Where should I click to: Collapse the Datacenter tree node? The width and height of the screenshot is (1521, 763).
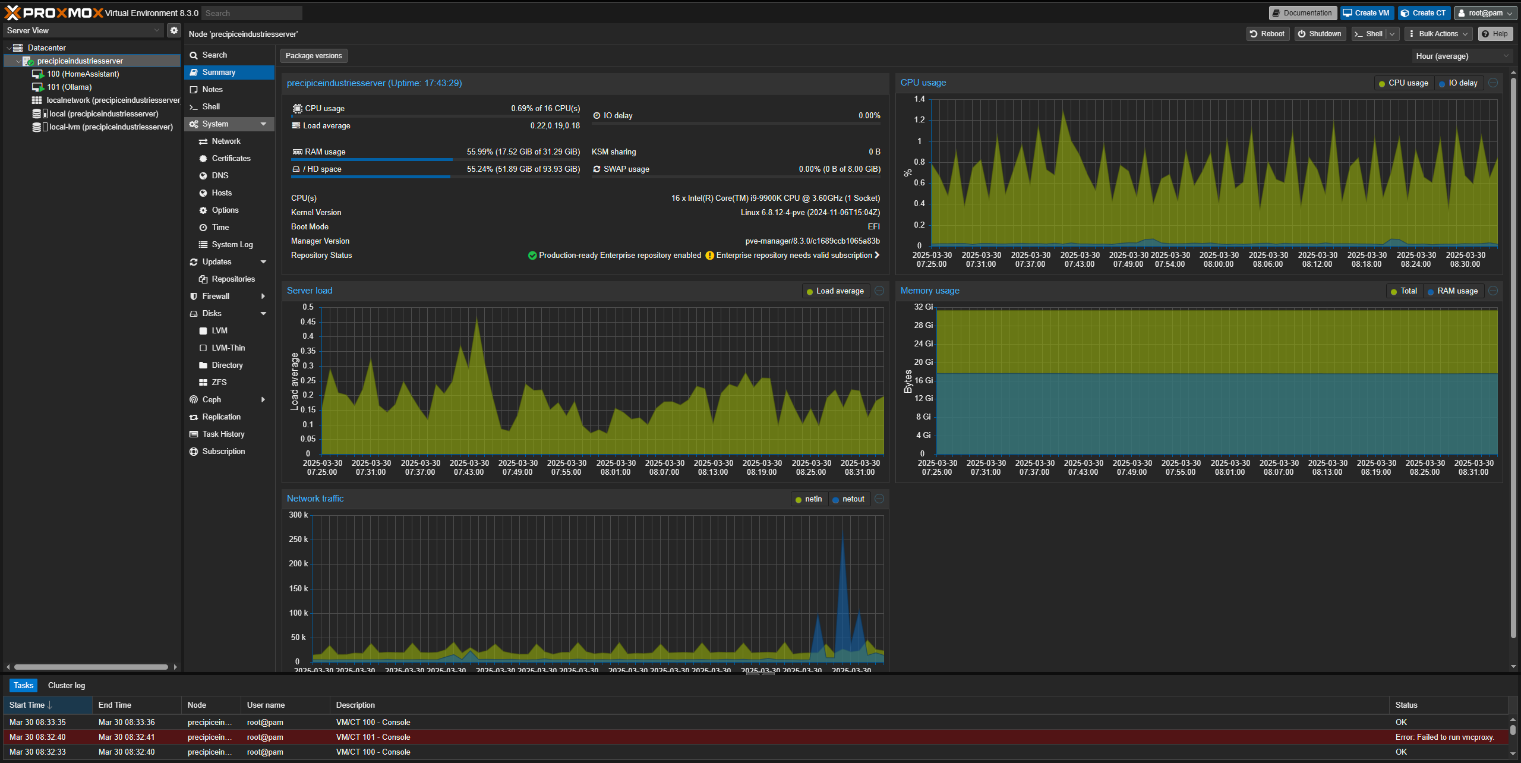[8, 48]
